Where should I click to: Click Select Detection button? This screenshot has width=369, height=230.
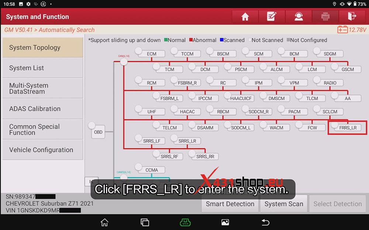338,204
